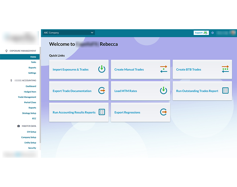Click the Export Regressions arrow icon

pyautogui.click(x=163, y=112)
